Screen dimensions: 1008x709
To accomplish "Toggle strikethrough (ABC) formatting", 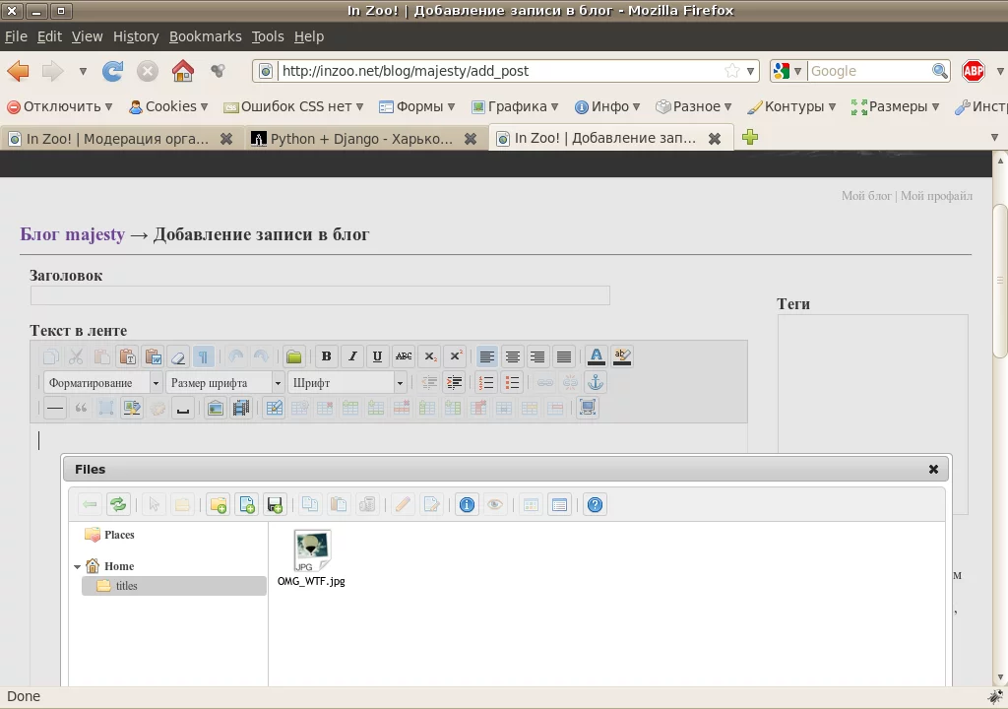I will (404, 356).
